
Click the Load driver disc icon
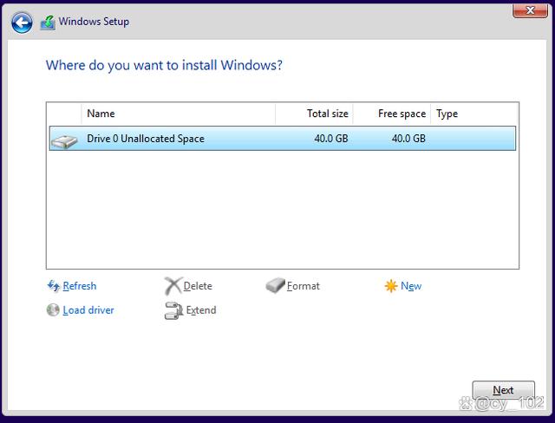53,309
